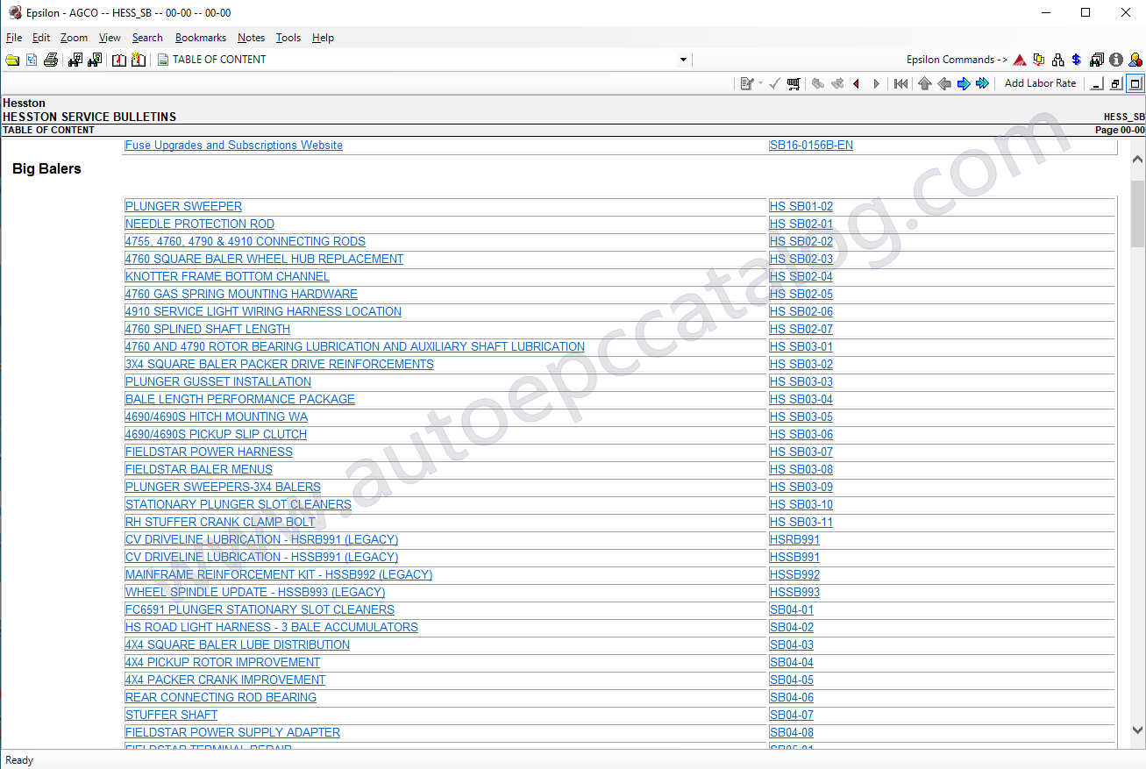The image size is (1146, 769).
Task: Click the gray up arrow navigation icon
Action: tap(924, 83)
